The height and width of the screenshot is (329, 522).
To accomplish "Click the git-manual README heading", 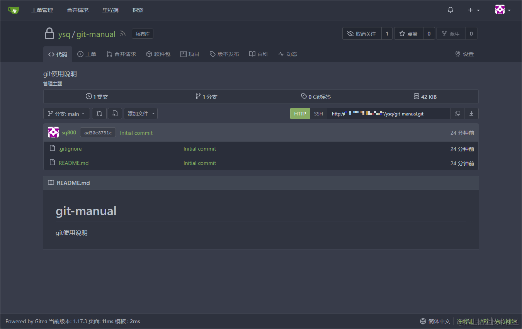I will point(86,211).
